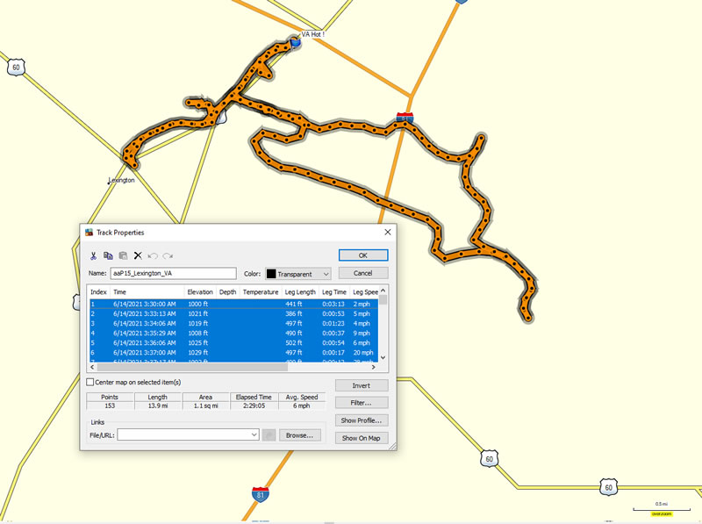Select track point row 6/14/2021 3:33:13 AM
Image resolution: width=702 pixels, height=524 pixels.
pyautogui.click(x=233, y=313)
